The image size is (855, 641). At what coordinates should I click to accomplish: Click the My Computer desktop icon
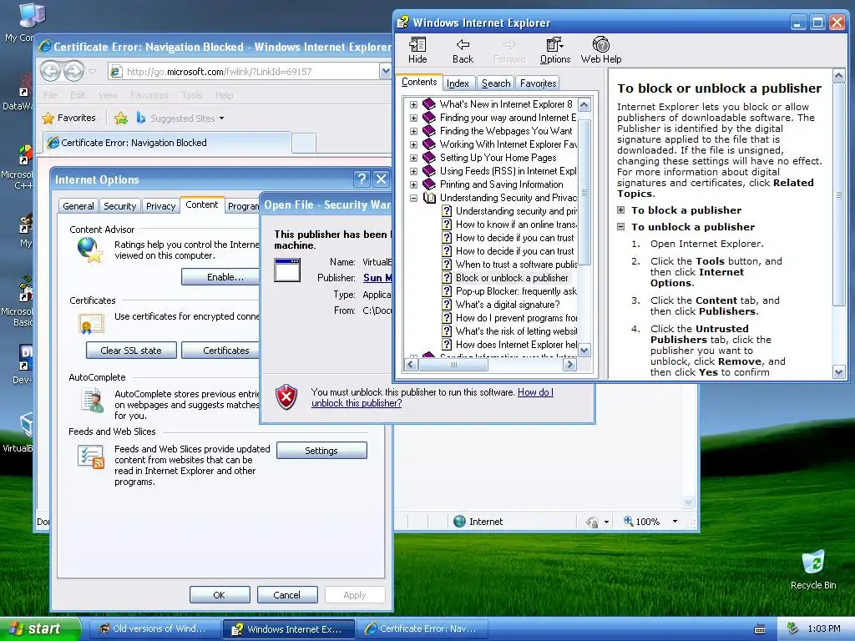pos(33,15)
